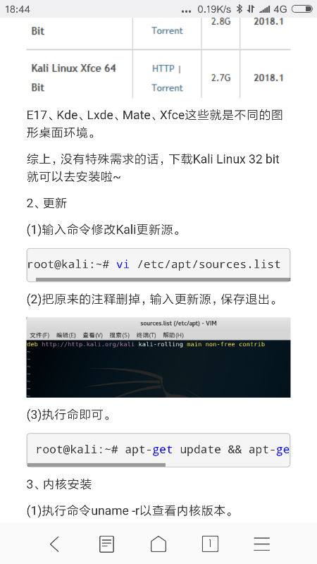Viewport: 317px width, 564px height.
Task: Tap the apt-get update command box
Action: tap(158, 450)
